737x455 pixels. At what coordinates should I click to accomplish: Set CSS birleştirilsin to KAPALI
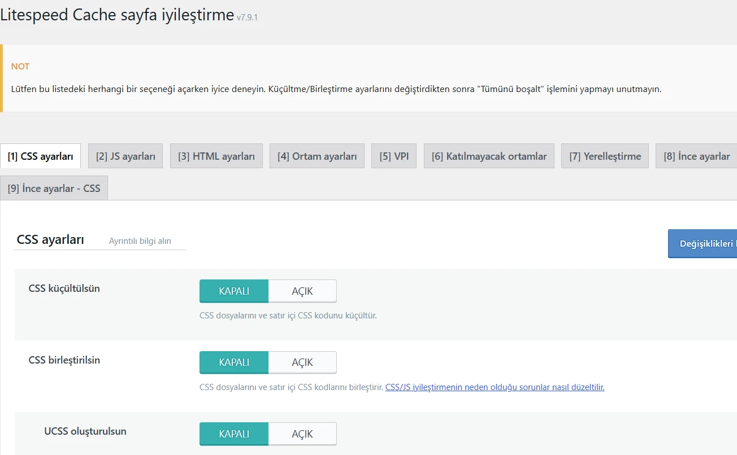[234, 362]
